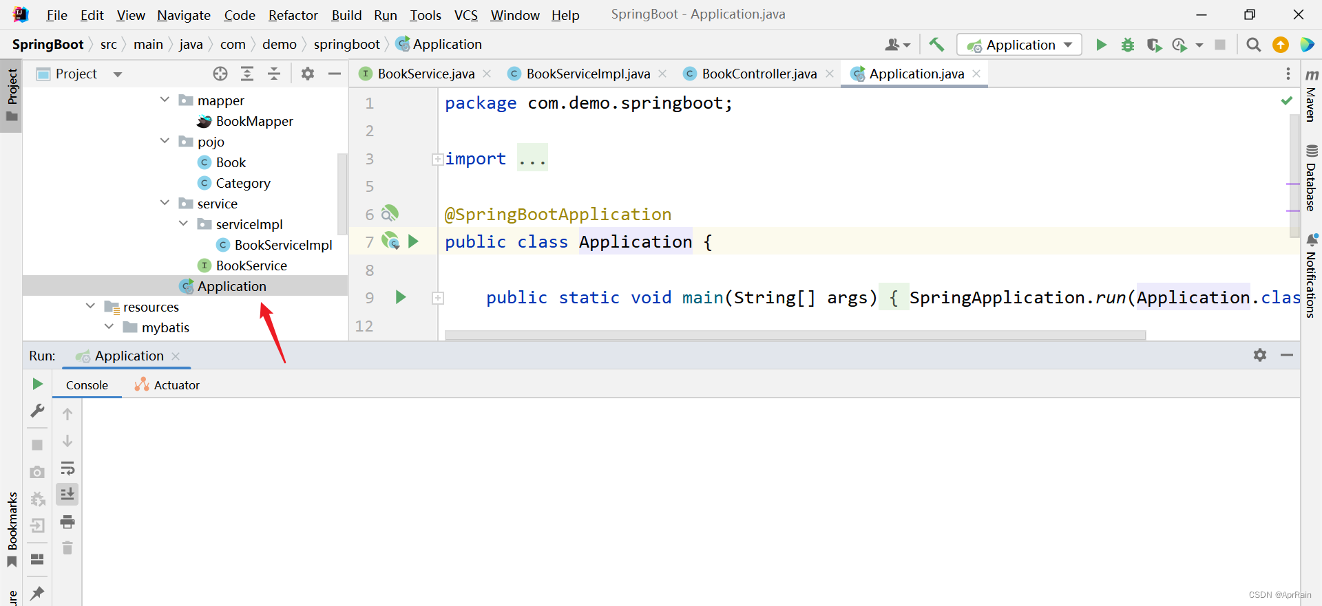Collapse the service folder
Image resolution: width=1322 pixels, height=606 pixels.
point(165,203)
